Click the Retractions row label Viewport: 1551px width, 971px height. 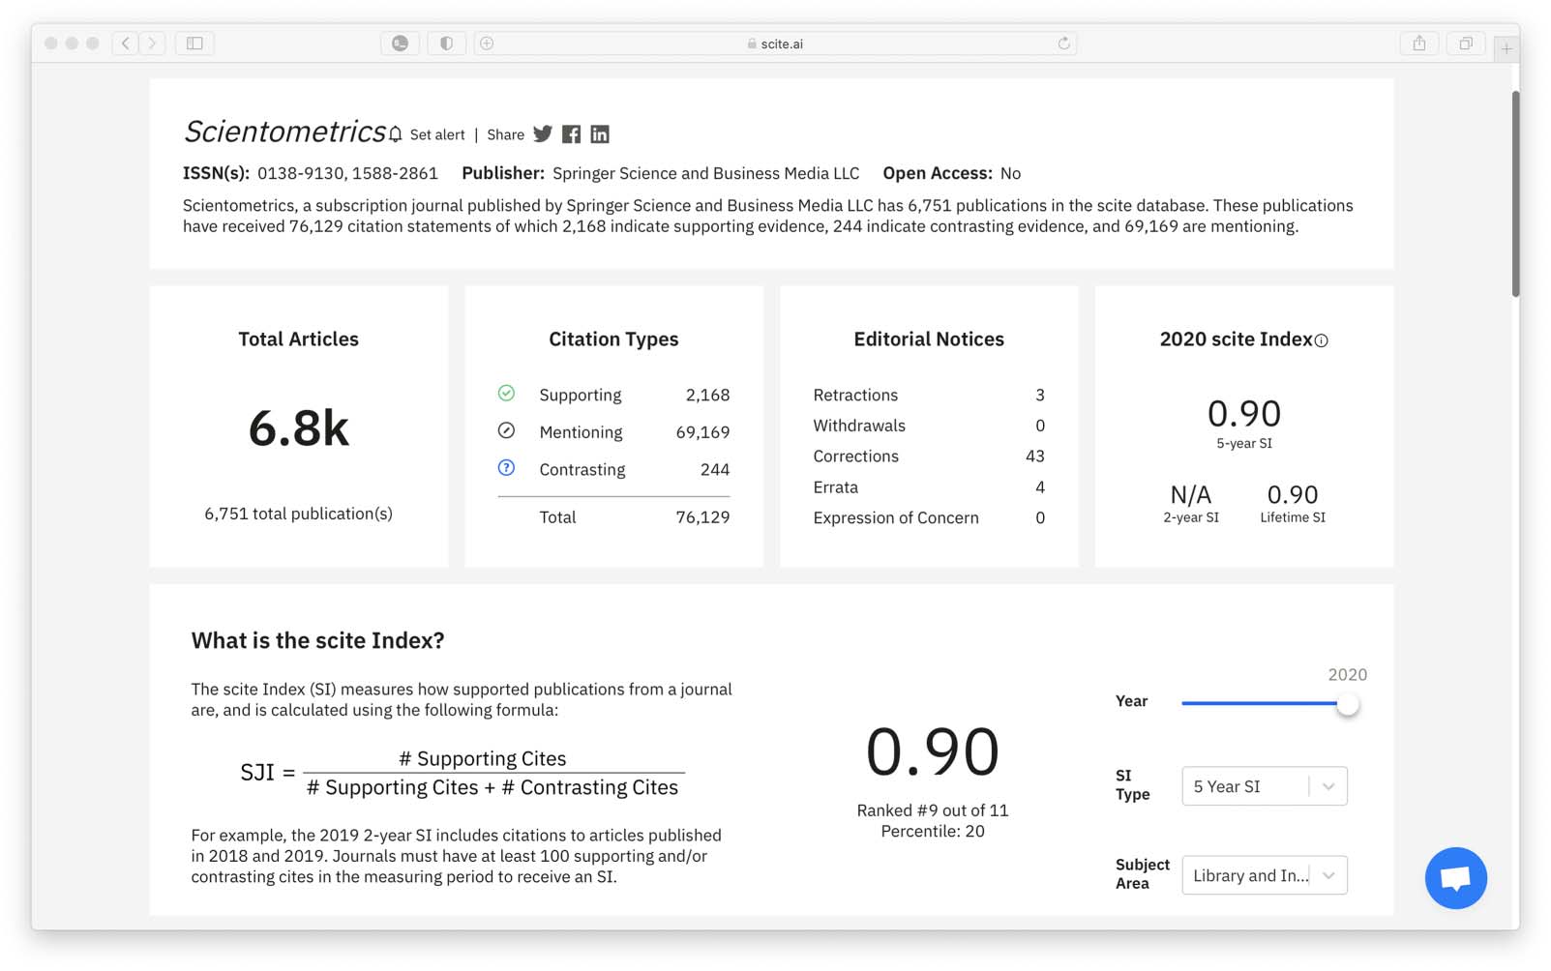click(x=855, y=395)
